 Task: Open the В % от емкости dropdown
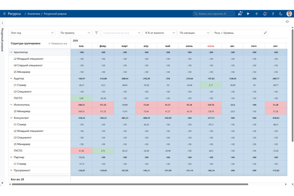[x=160, y=33]
